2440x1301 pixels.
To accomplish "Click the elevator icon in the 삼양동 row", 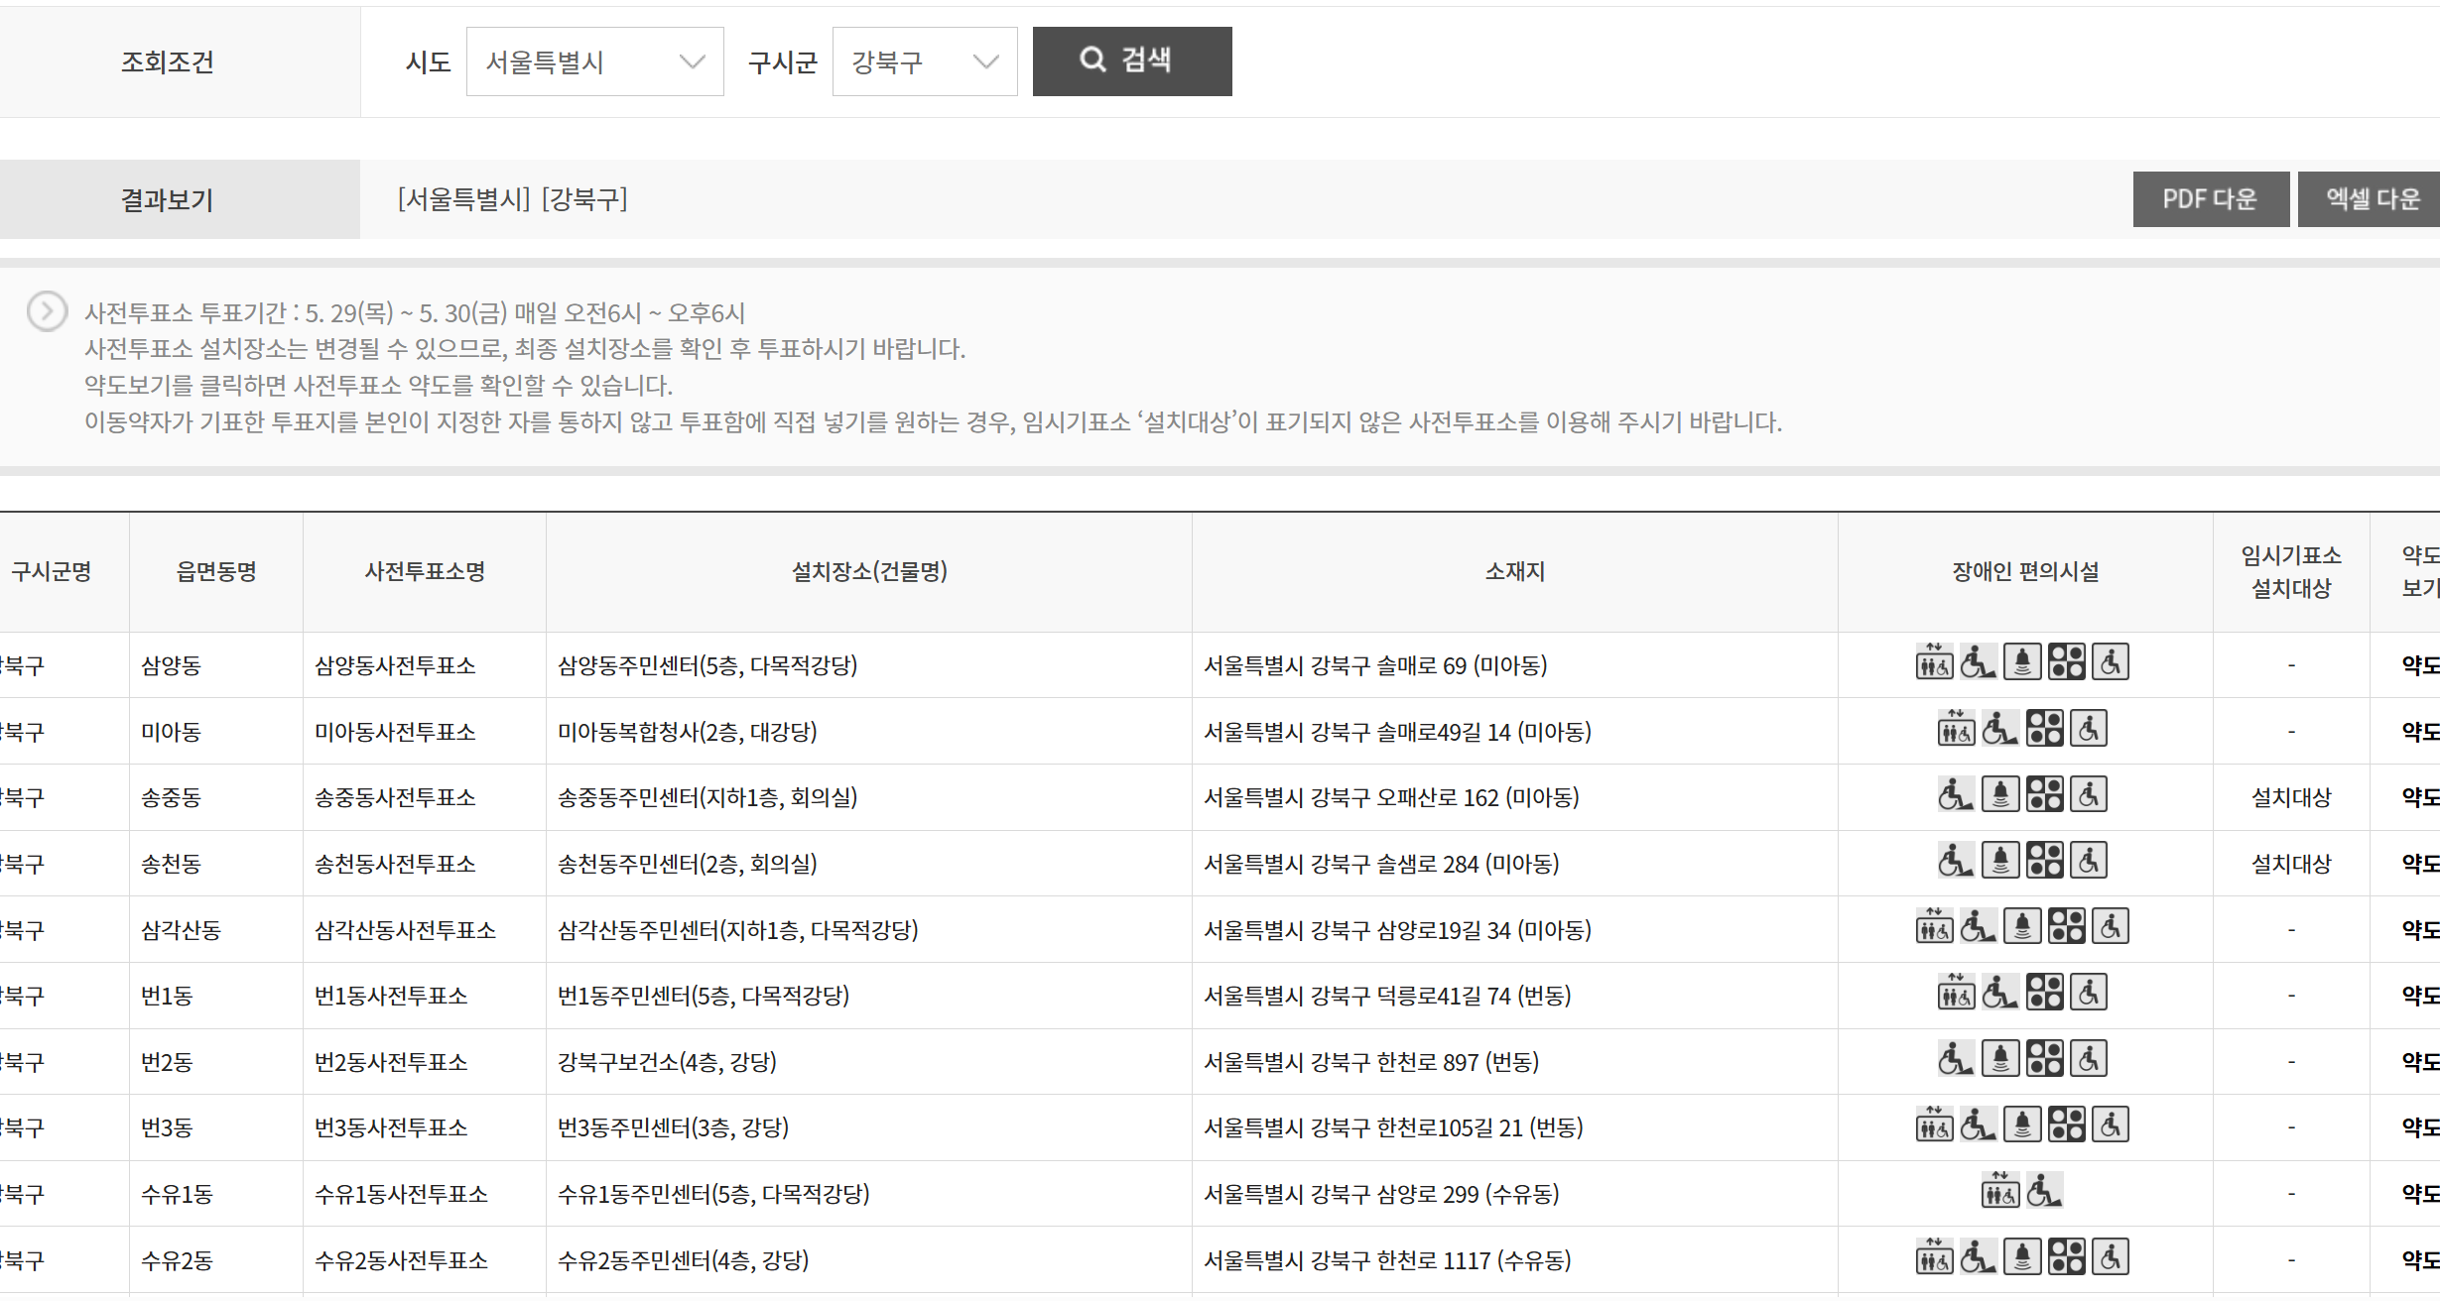I will coord(1933,661).
